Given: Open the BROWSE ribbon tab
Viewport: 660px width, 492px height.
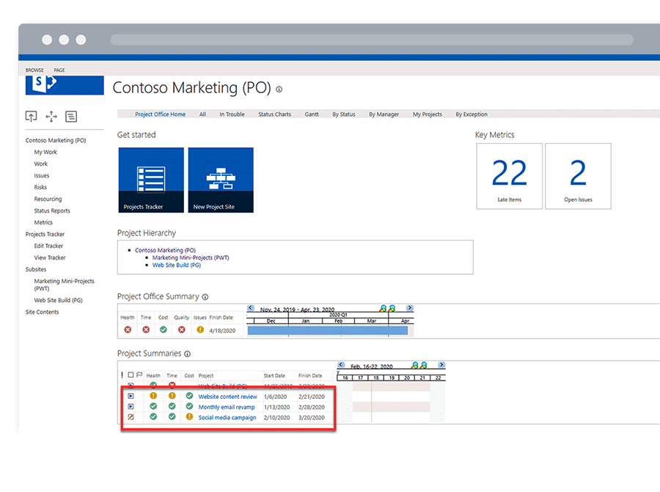Looking at the screenshot, I should click(34, 70).
